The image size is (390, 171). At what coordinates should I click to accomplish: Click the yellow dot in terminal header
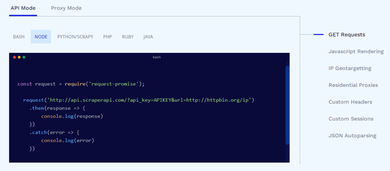tap(19, 57)
